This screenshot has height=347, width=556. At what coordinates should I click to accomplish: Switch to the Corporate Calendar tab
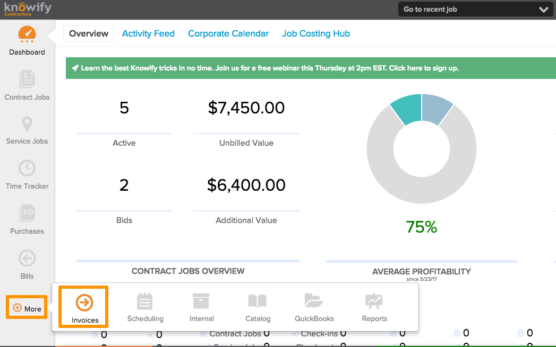click(x=228, y=33)
